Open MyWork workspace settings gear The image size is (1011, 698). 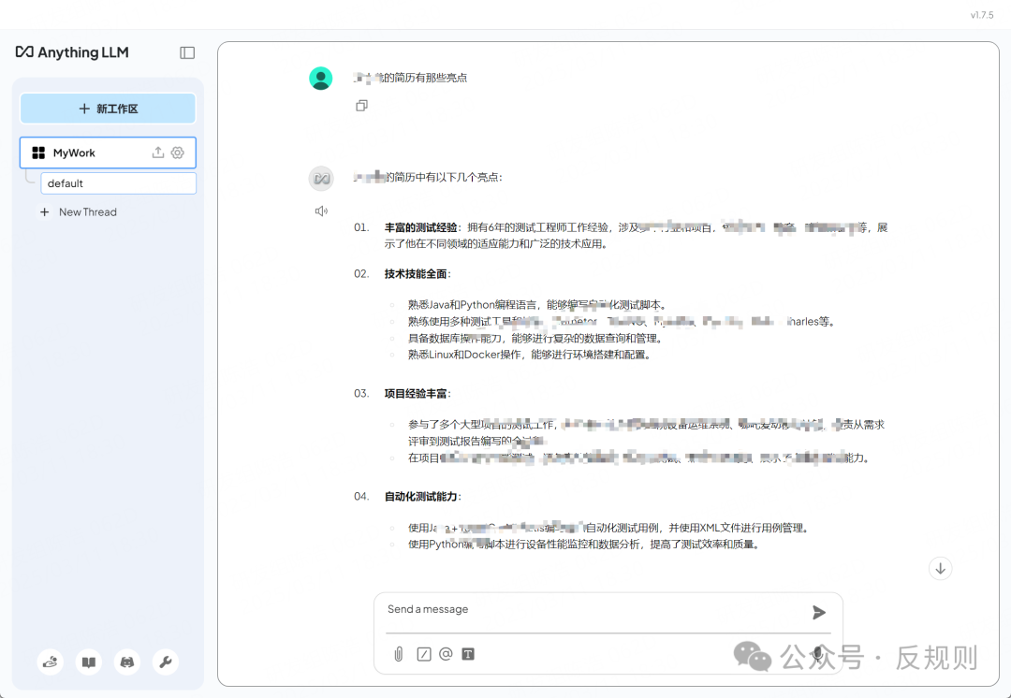pyautogui.click(x=178, y=153)
